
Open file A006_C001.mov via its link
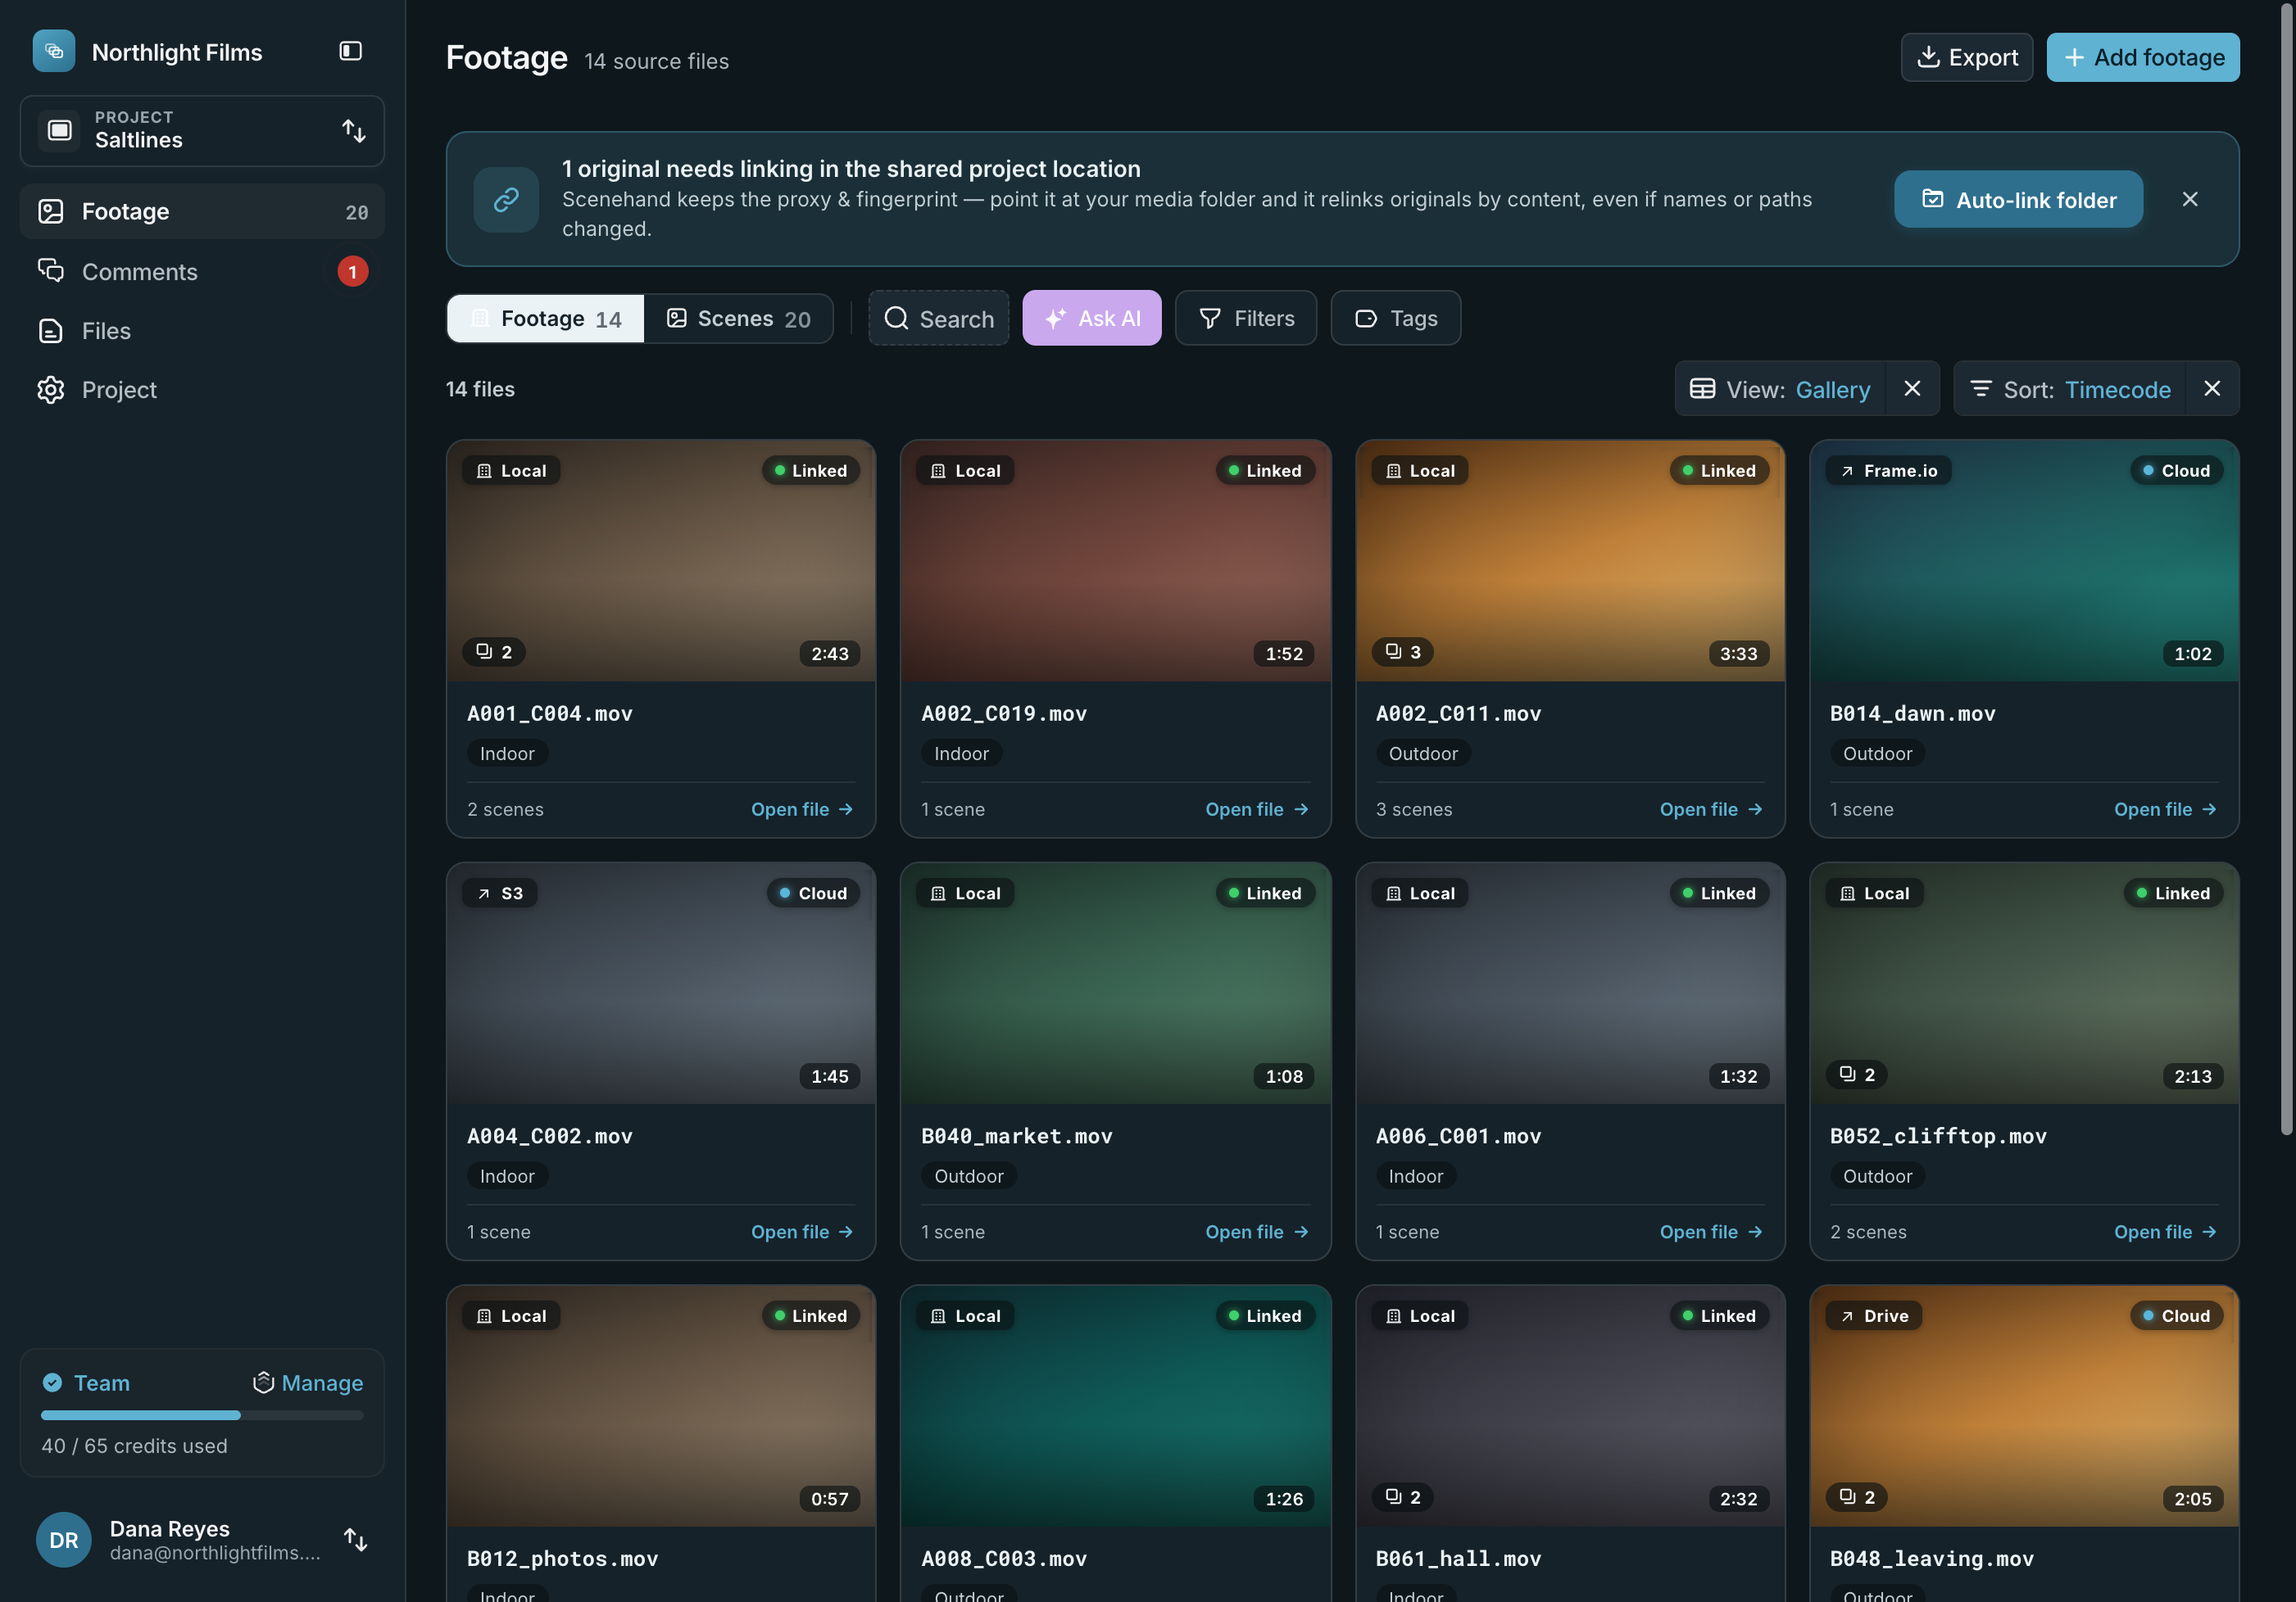click(x=1711, y=1233)
